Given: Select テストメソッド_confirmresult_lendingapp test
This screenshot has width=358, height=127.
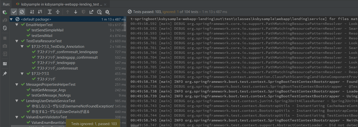Looking at the screenshot, I should (x=67, y=52).
